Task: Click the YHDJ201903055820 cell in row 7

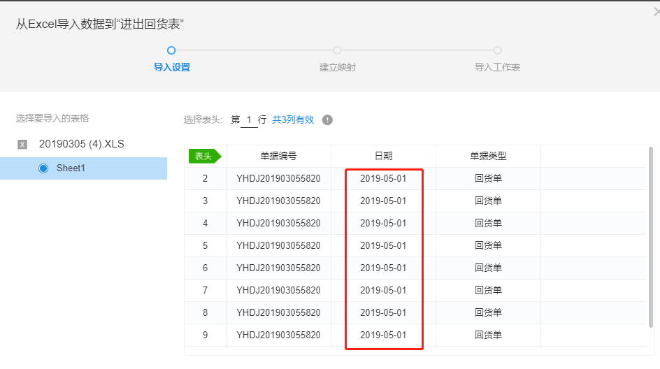Action: click(278, 291)
